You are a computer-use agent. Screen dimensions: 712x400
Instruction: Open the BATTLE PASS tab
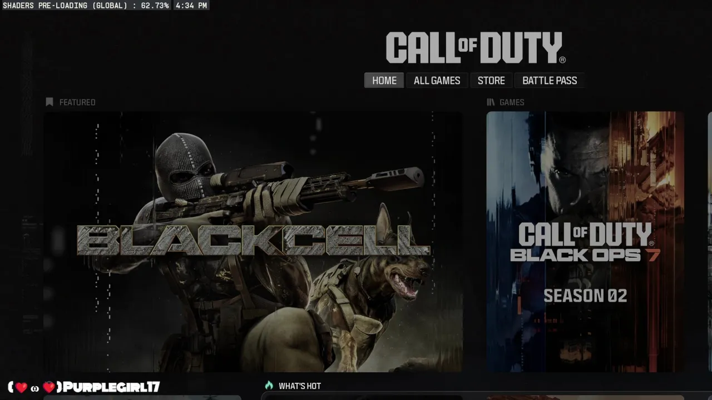coord(550,81)
